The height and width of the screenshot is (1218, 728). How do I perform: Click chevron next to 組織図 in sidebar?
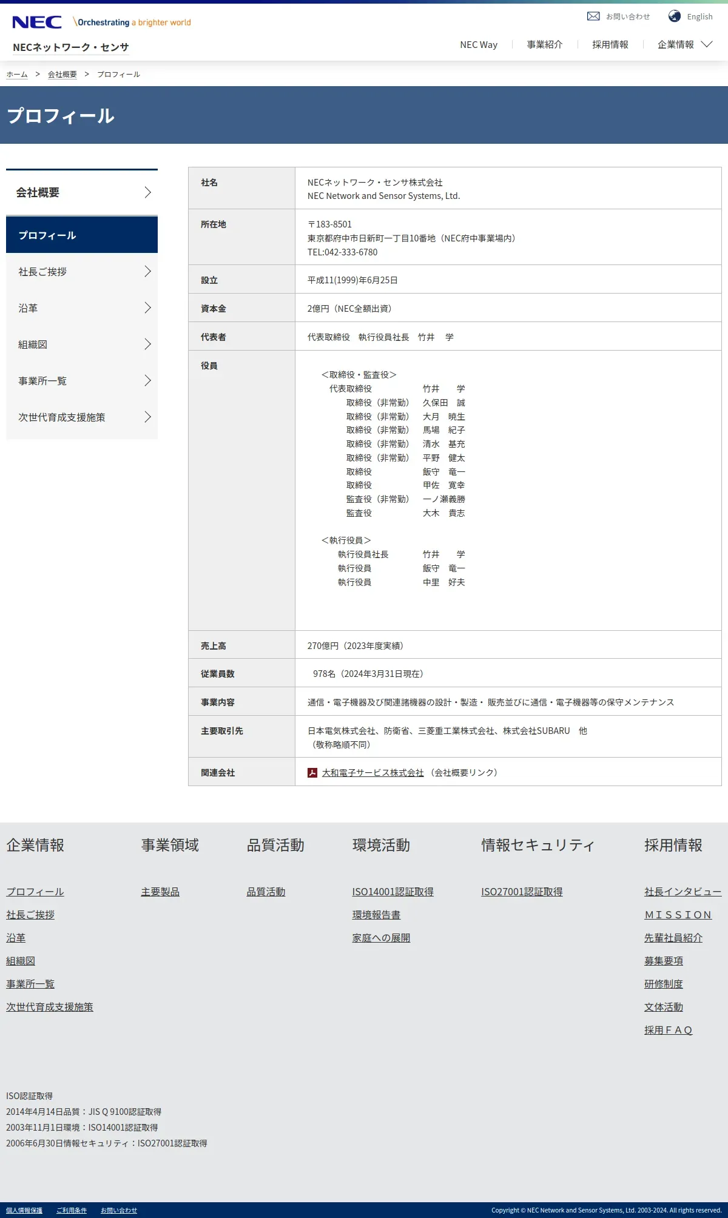(147, 344)
